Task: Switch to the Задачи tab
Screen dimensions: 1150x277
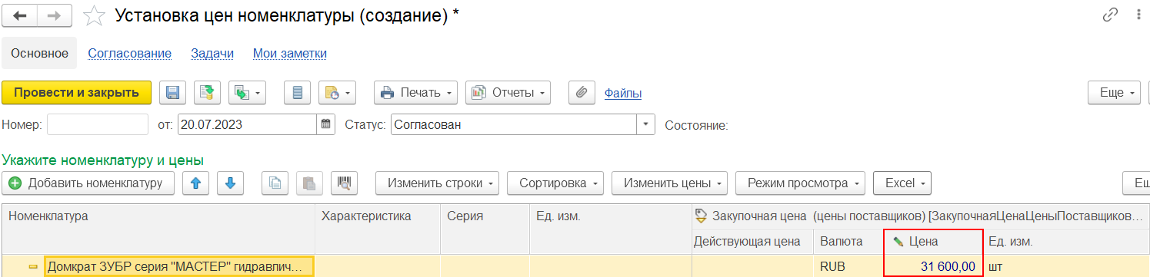Action: coord(212,54)
